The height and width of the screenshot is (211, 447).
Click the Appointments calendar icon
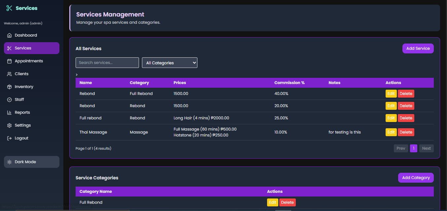(x=9, y=61)
